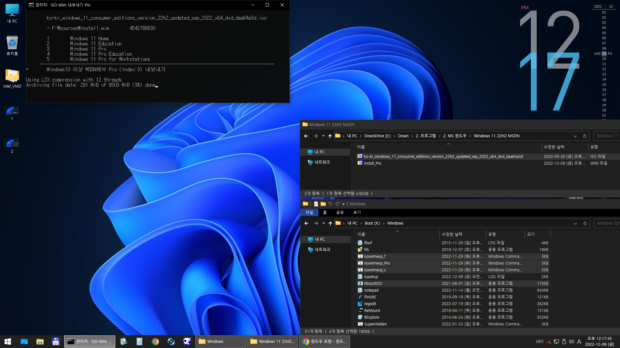Go back in Windows 11 22H2 MSDN window
This screenshot has height=348, width=620.
coord(306,136)
